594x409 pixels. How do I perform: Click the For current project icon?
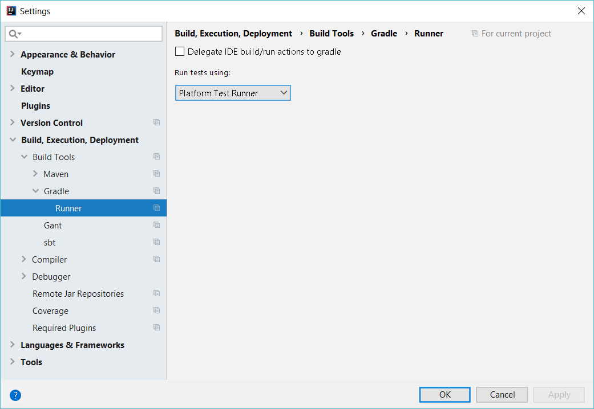point(475,33)
